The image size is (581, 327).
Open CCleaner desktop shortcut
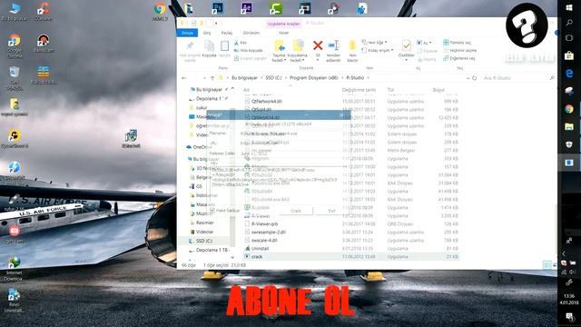click(x=44, y=11)
